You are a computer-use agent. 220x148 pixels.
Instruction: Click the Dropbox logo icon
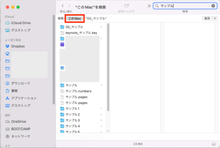7,46
